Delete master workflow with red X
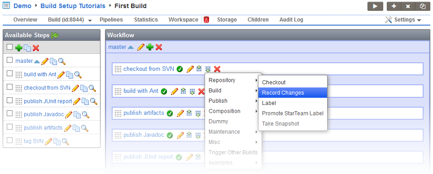The image size is (433, 174). (x=159, y=47)
